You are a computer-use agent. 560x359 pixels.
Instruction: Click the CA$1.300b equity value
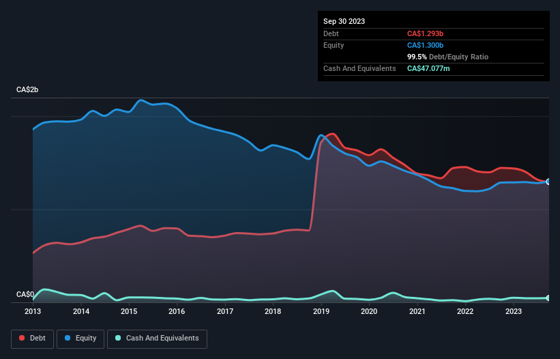(425, 45)
